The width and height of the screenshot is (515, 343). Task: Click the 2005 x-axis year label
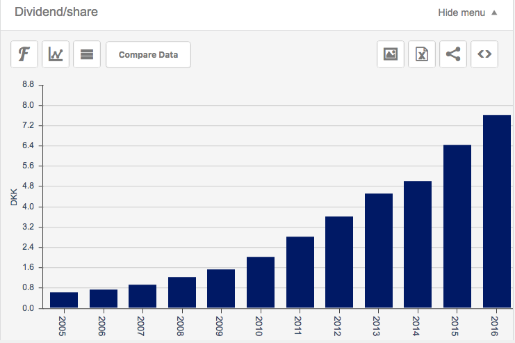64,324
